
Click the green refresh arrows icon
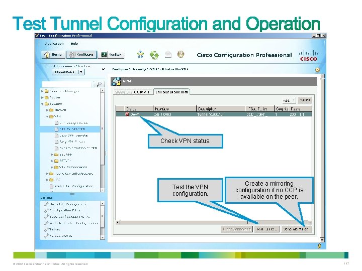click(x=154, y=55)
